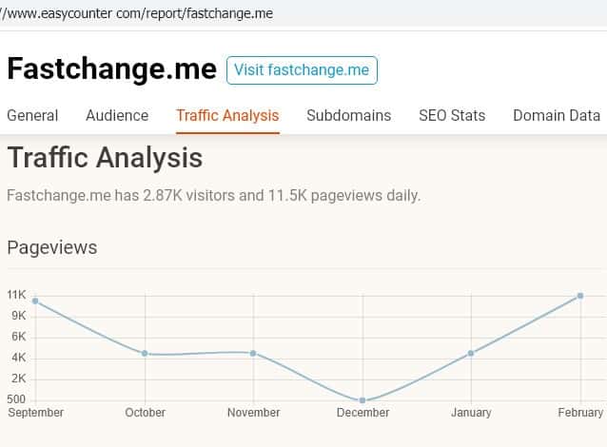Open the General tab
The width and height of the screenshot is (607, 447).
point(32,116)
